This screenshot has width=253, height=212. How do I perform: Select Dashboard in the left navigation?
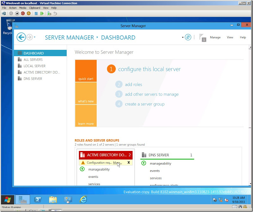(x=40, y=53)
